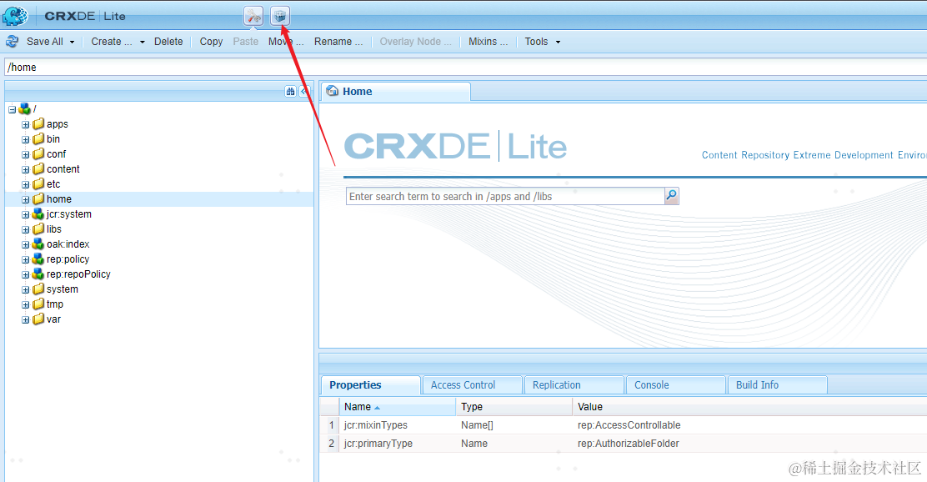Click the root node icon

(x=25, y=108)
